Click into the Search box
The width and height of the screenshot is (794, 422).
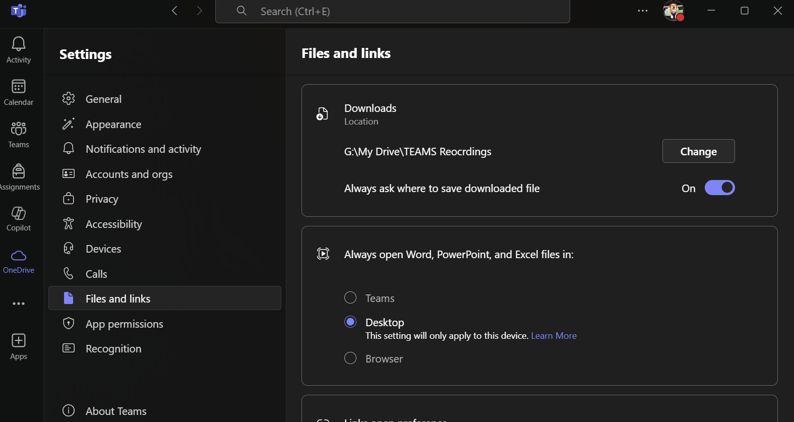click(393, 11)
